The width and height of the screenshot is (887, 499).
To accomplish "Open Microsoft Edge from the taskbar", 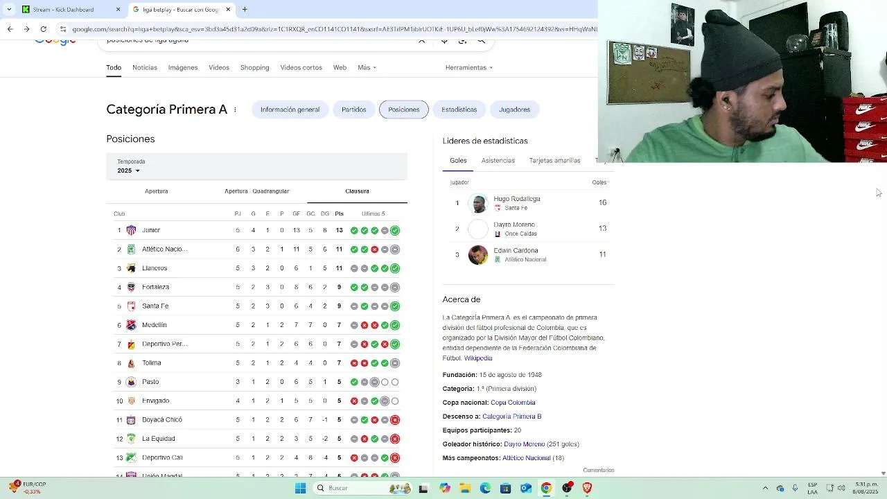I will (485, 488).
